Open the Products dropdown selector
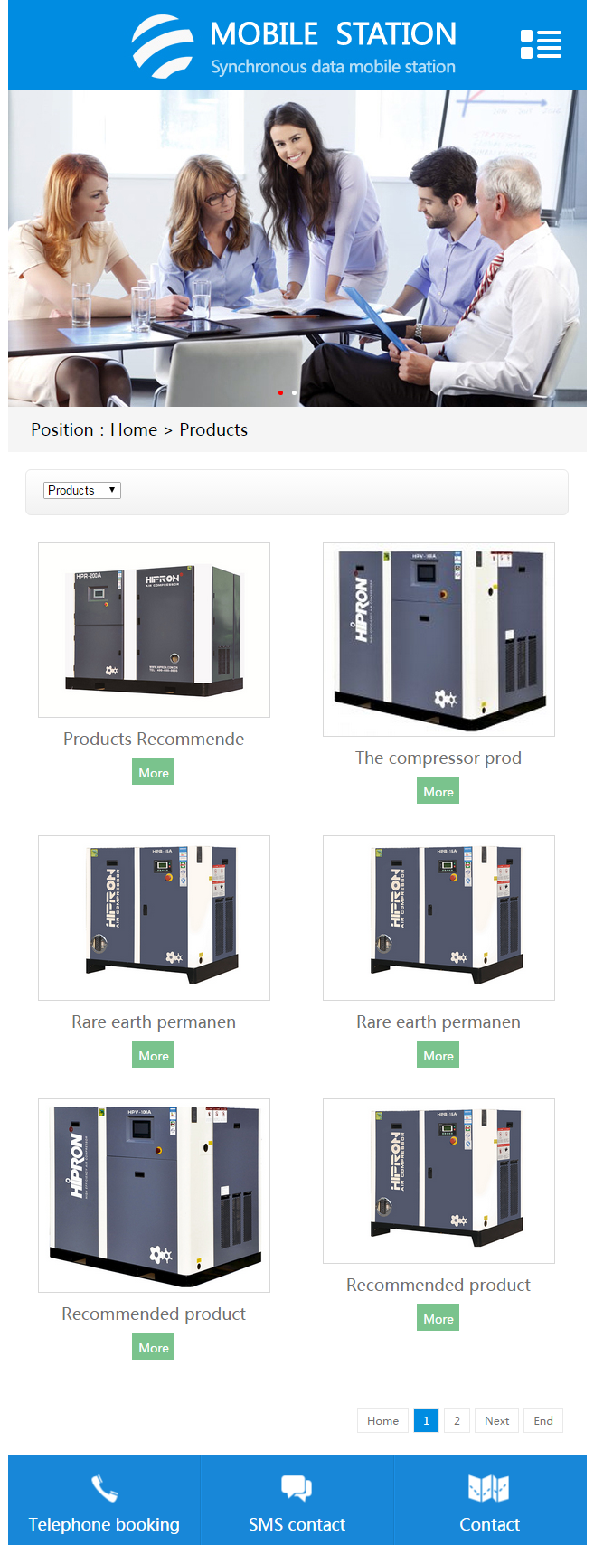The image size is (594, 1545). pos(82,490)
